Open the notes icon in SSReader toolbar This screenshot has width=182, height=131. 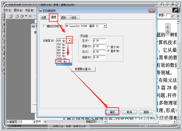point(11,16)
